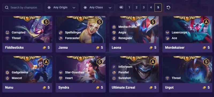Image resolution: width=214 pixels, height=97 pixels.
Task: Click the S tier badge on Urgot
Action: pyautogui.click(x=206, y=62)
